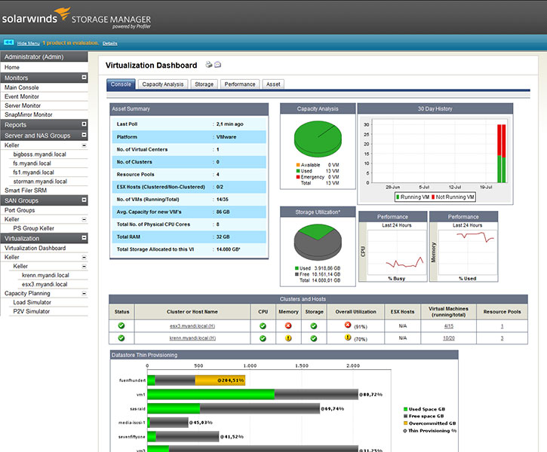Image resolution: width=547 pixels, height=452 pixels.
Task: Click krenn CPU green check icon
Action: pyautogui.click(x=263, y=338)
